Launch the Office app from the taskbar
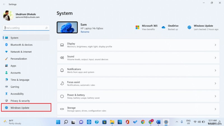The height and width of the screenshot is (126, 224). click(x=127, y=122)
